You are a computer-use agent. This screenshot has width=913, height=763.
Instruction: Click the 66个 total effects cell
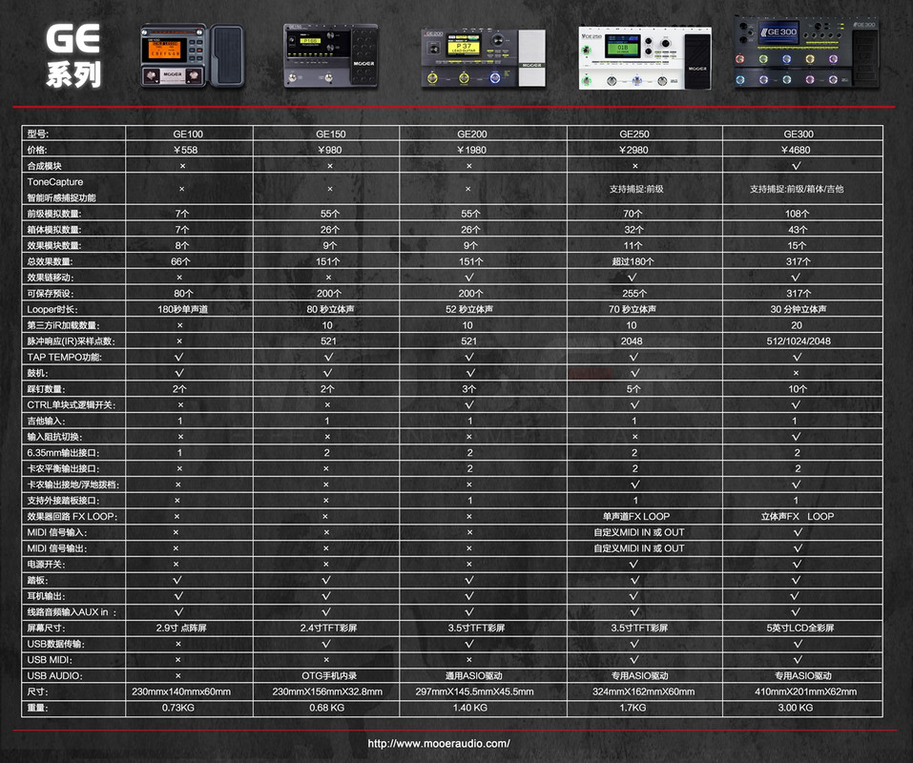pyautogui.click(x=180, y=261)
